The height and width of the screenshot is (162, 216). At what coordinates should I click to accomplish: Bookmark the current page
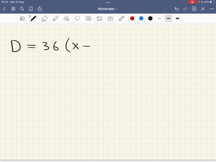31,9
